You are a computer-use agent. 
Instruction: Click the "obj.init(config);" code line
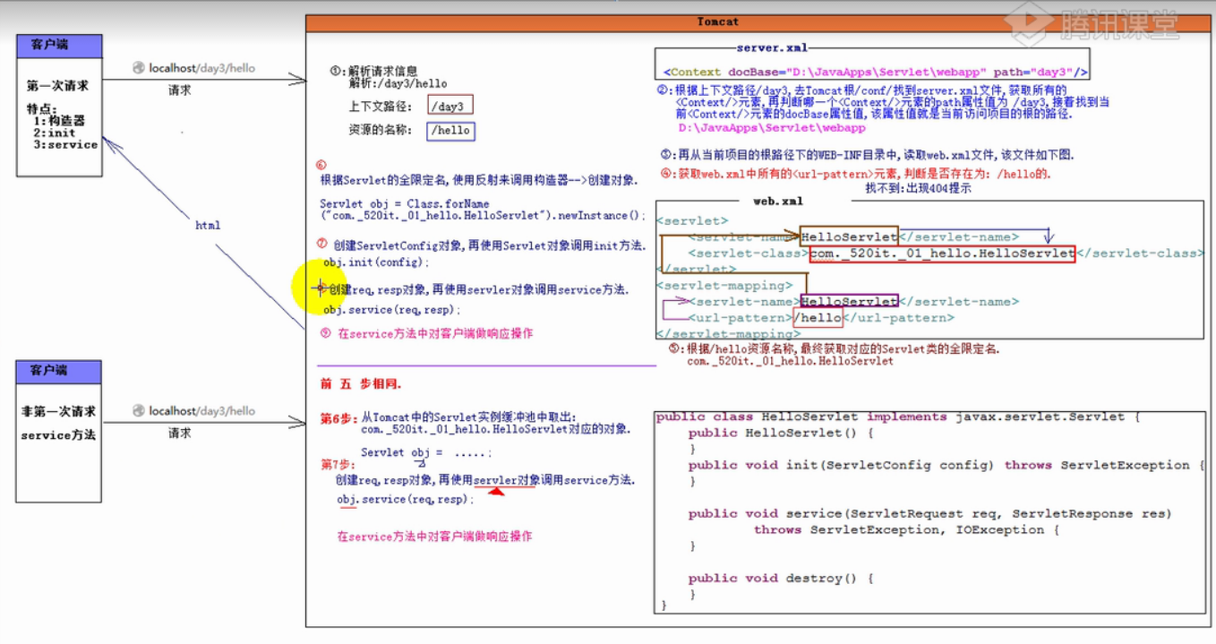(376, 262)
